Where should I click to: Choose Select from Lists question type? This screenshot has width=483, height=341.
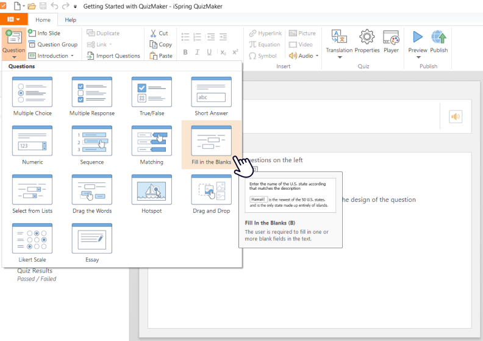[32, 195]
